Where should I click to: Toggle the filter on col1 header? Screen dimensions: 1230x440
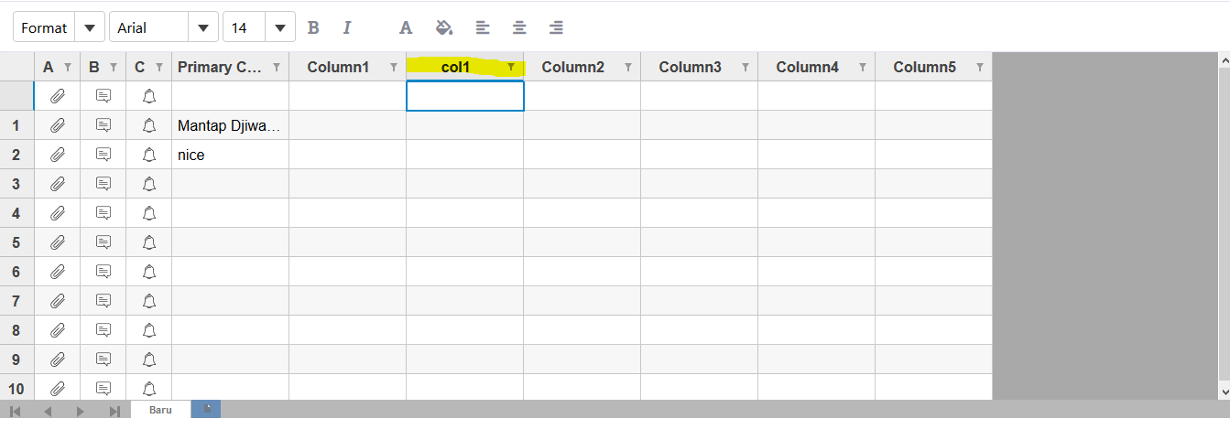pos(511,67)
